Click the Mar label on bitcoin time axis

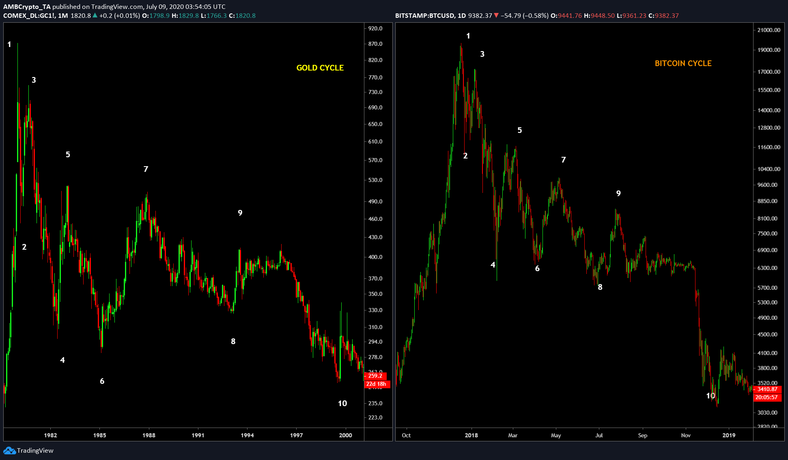click(x=513, y=435)
